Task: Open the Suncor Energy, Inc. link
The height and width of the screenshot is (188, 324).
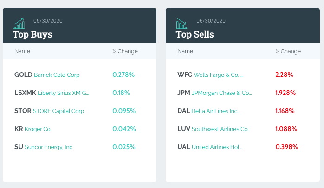Action: [x=49, y=147]
